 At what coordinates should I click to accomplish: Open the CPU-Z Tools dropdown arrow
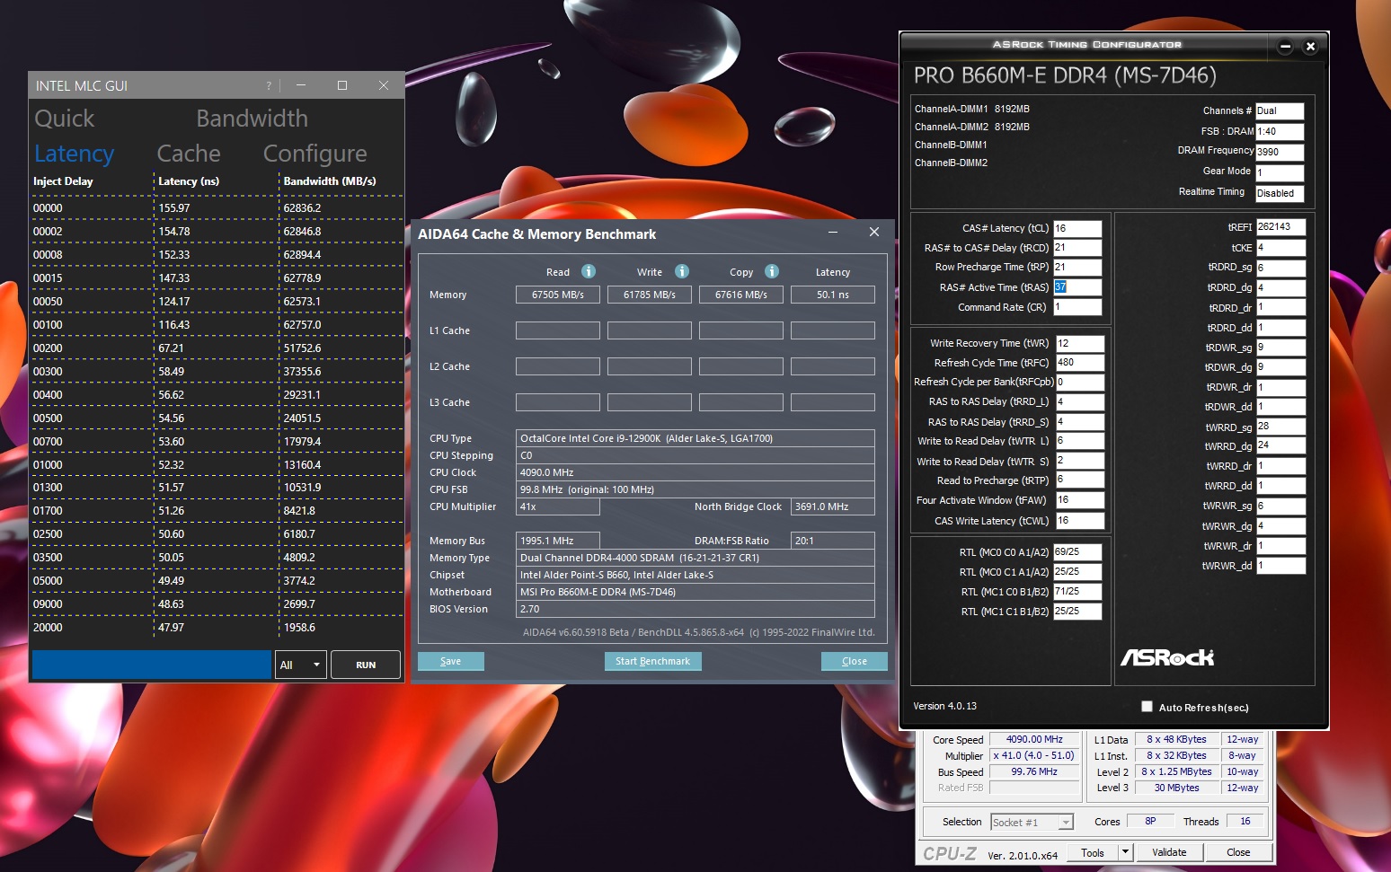point(1125,852)
